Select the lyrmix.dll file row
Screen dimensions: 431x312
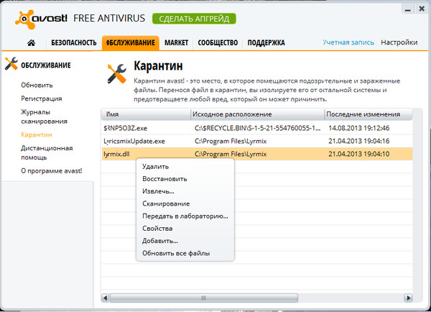point(257,154)
